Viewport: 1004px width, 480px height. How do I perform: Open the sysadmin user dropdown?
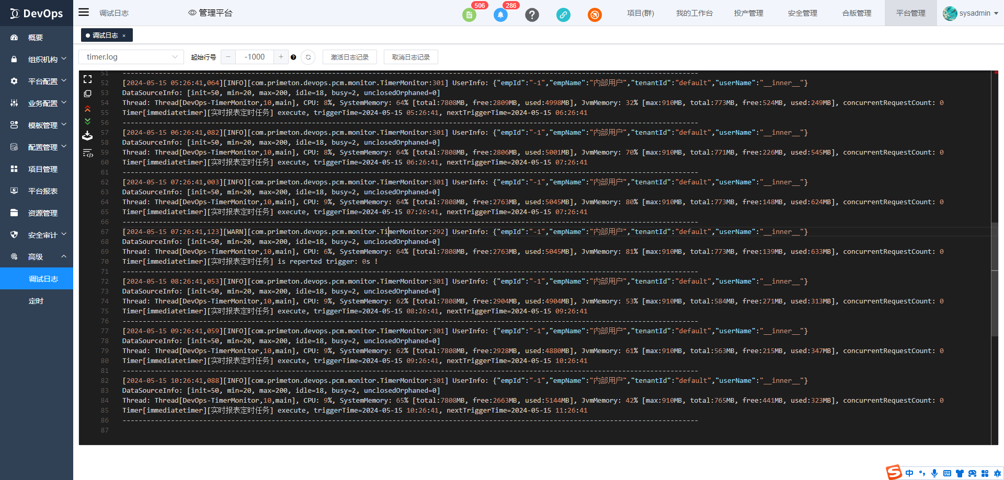971,13
